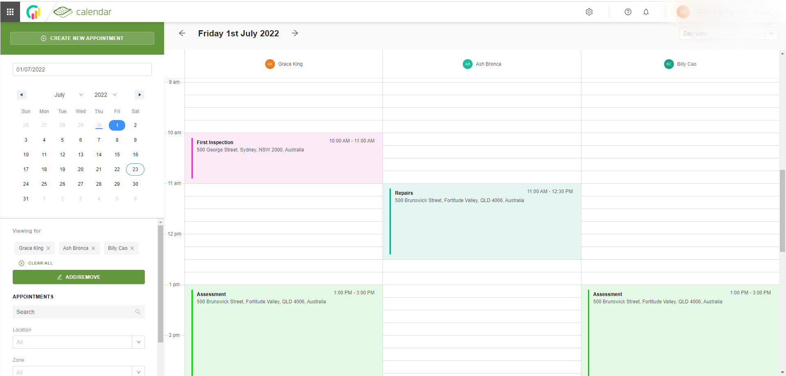The width and height of the screenshot is (786, 376).
Task: Click the Friday 1st July 2022 heading
Action: click(x=239, y=33)
